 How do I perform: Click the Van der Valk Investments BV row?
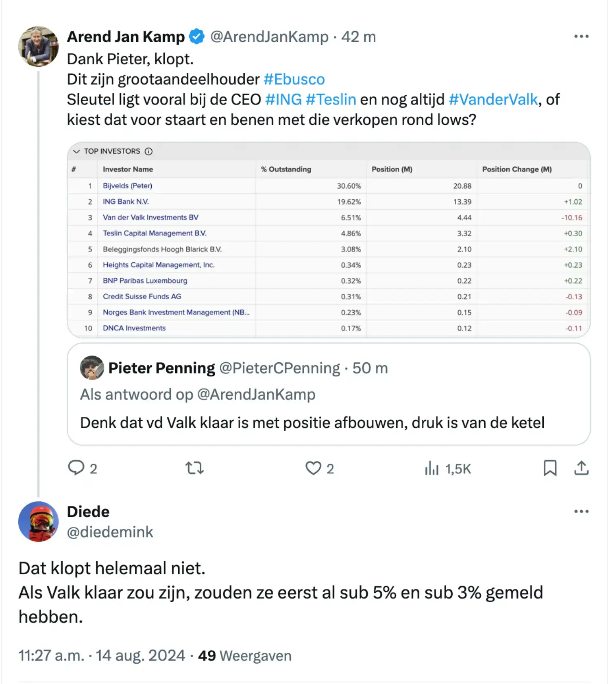(329, 218)
